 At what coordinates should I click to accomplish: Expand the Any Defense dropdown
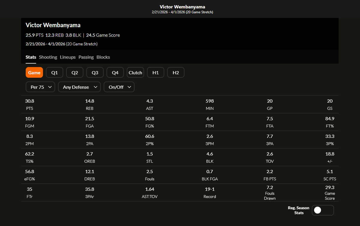click(79, 87)
